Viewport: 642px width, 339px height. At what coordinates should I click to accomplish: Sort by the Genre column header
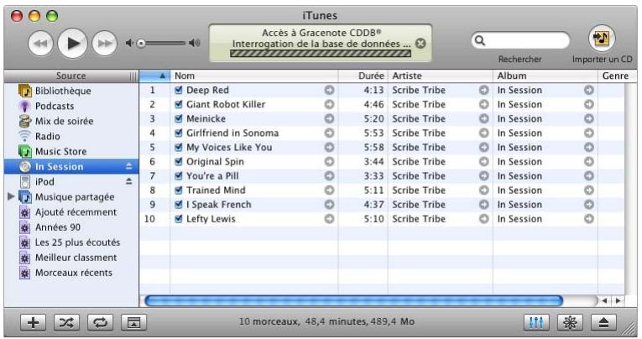tap(618, 76)
